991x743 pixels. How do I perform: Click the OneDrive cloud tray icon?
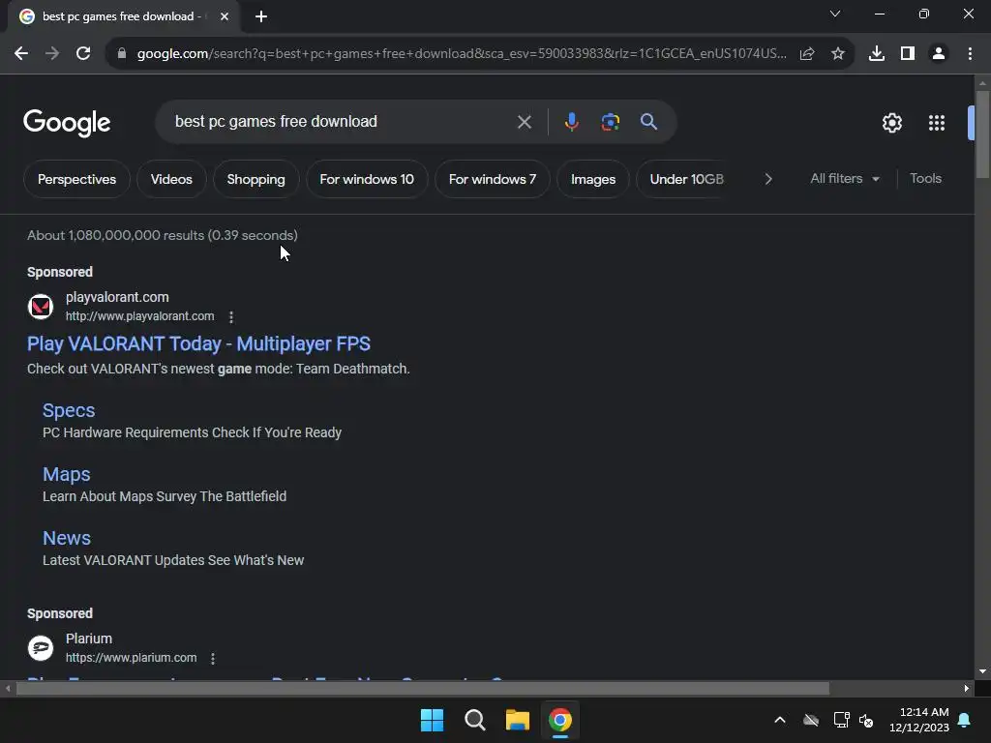pyautogui.click(x=811, y=720)
